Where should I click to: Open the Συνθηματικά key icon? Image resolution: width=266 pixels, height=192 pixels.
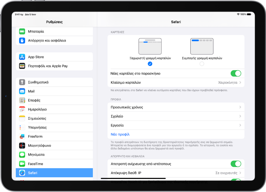pos(22,82)
